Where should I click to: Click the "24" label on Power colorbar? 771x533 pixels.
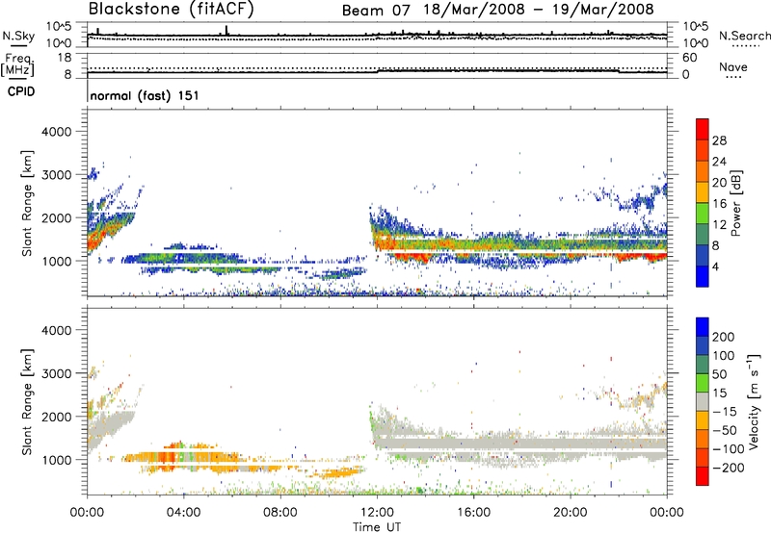719,162
